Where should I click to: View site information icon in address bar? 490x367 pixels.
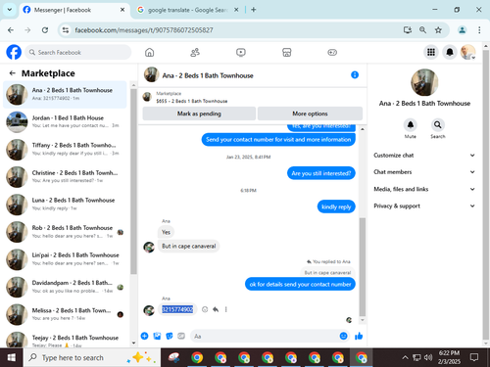(x=66, y=30)
